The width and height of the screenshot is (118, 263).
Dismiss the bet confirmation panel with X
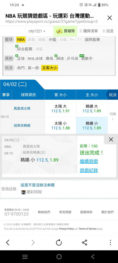tap(111, 140)
